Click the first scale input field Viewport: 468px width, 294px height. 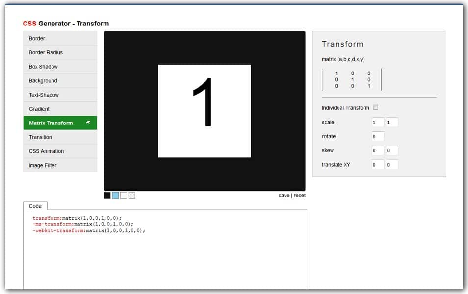pos(378,122)
